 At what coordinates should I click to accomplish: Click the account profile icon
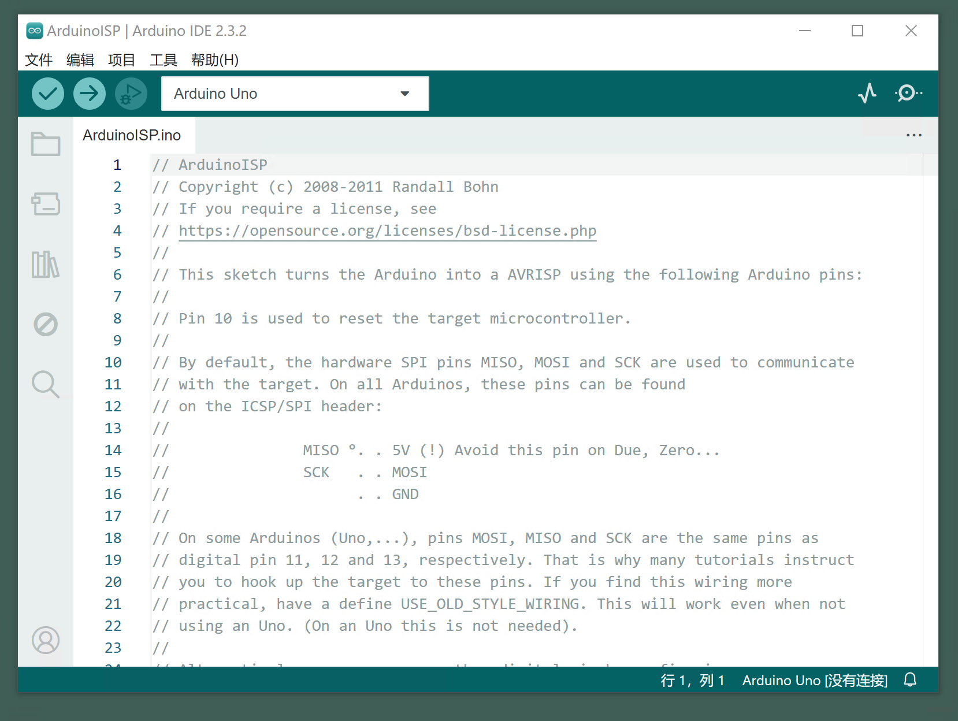[46, 640]
